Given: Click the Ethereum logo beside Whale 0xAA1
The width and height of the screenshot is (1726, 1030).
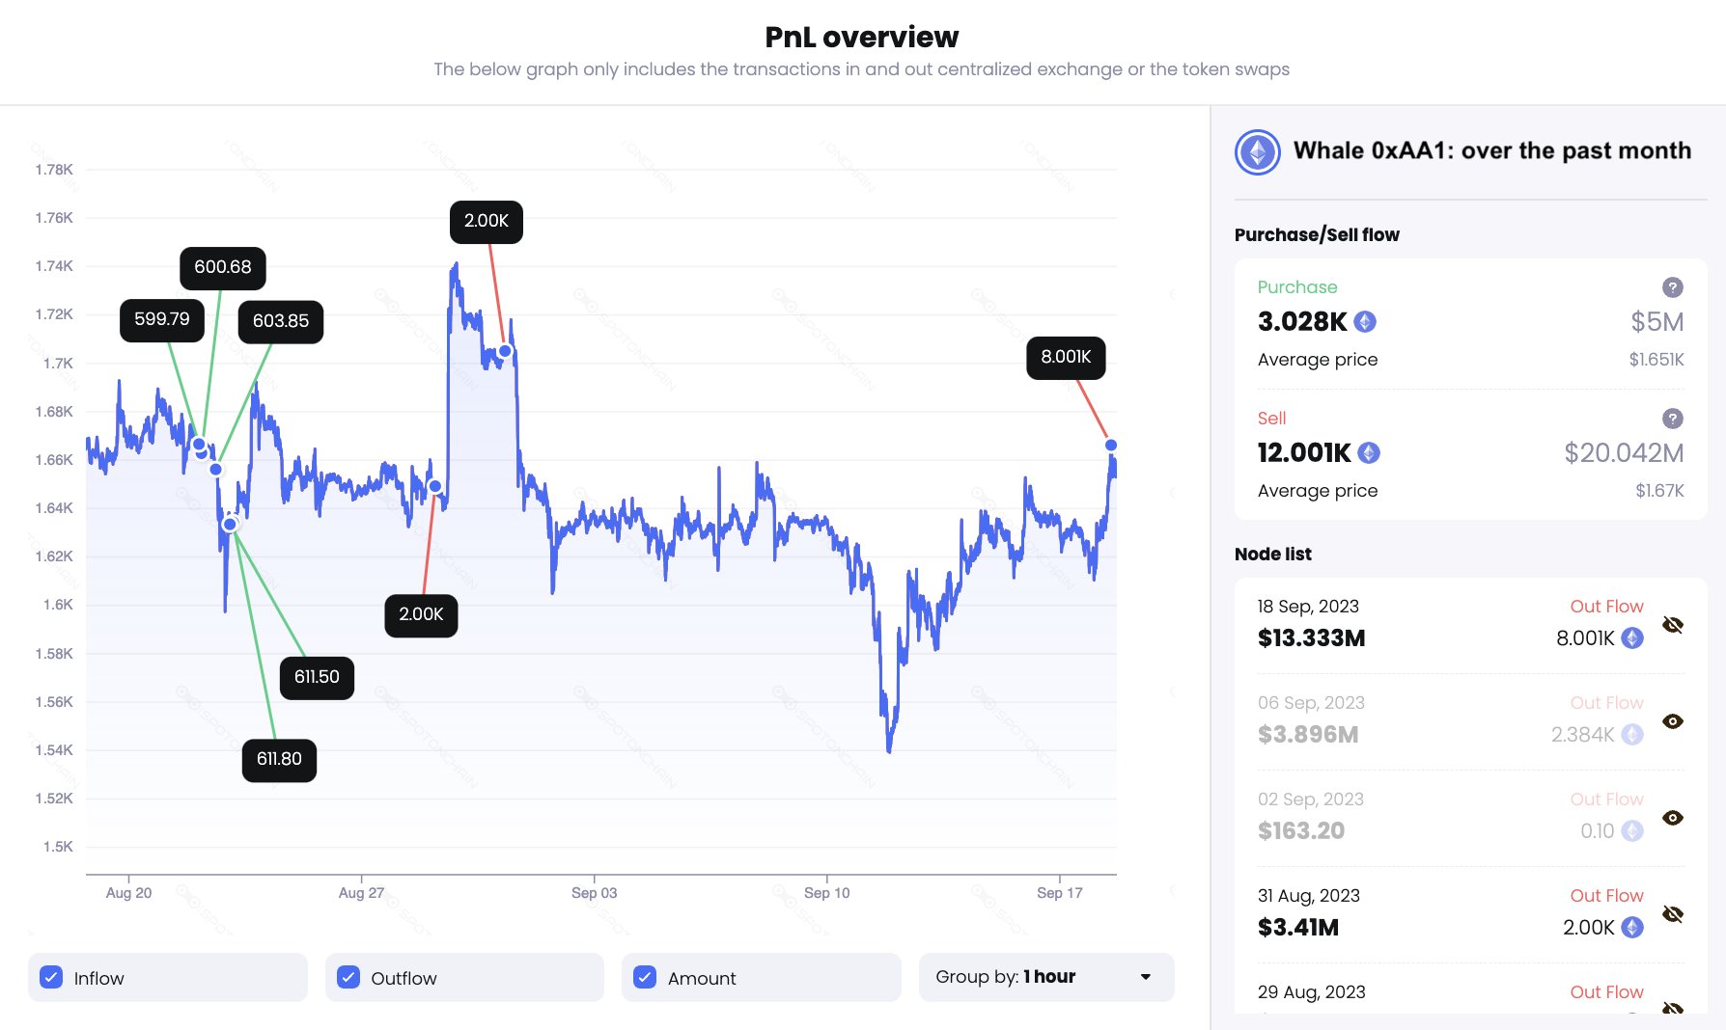Looking at the screenshot, I should 1257,152.
